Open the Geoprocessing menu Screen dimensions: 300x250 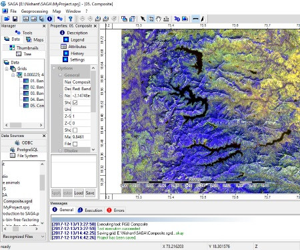(35, 11)
